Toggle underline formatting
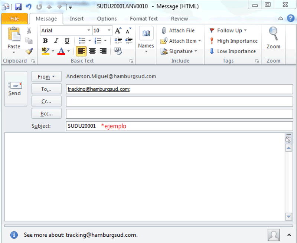 click(x=67, y=41)
